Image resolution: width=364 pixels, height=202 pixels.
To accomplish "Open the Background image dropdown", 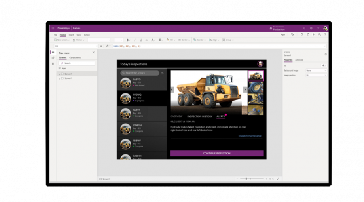I will (316, 70).
